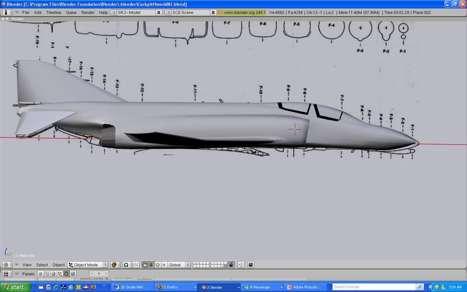467x292 pixels.
Task: Open the File menu
Action: 26,12
